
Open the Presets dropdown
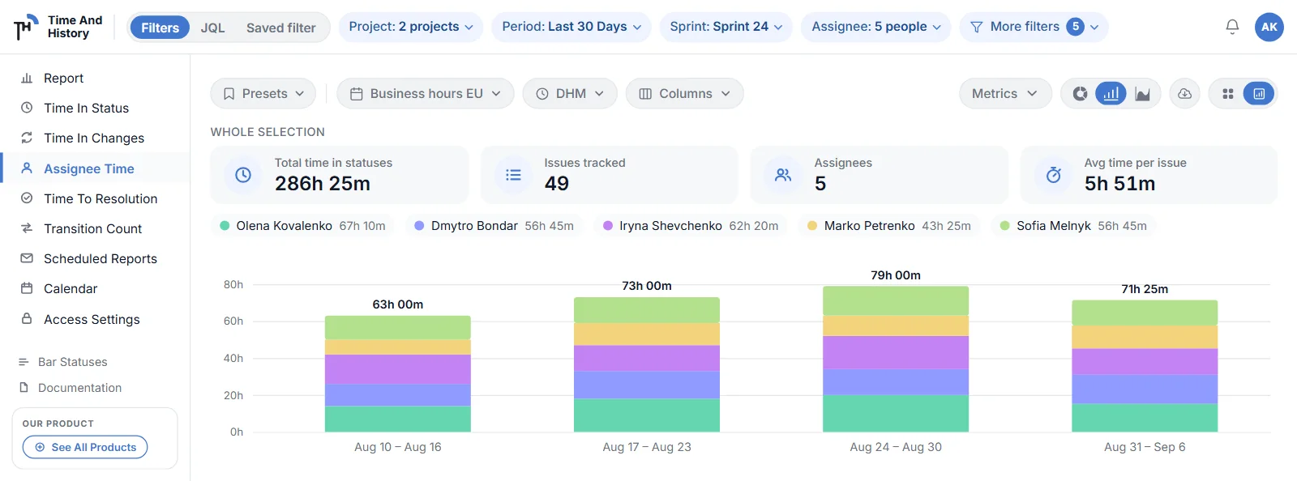(263, 94)
